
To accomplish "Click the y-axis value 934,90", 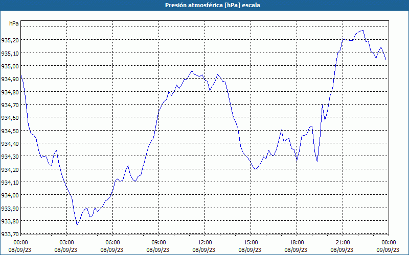I will (x=10, y=79).
